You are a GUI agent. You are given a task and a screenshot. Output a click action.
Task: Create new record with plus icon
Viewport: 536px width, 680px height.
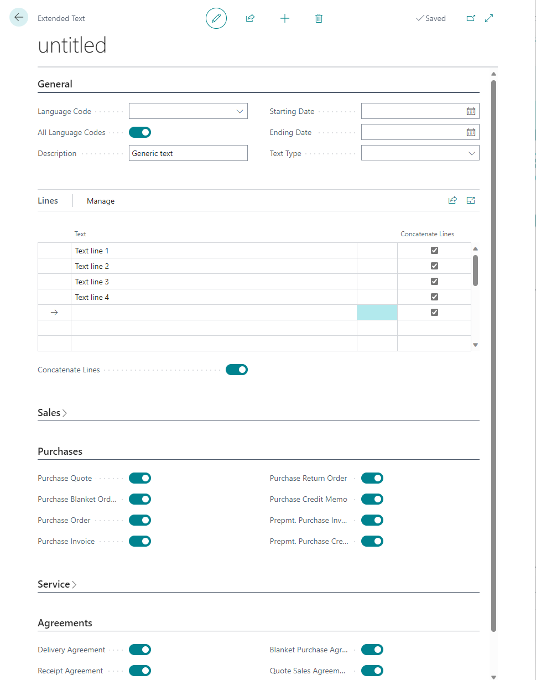tap(285, 18)
